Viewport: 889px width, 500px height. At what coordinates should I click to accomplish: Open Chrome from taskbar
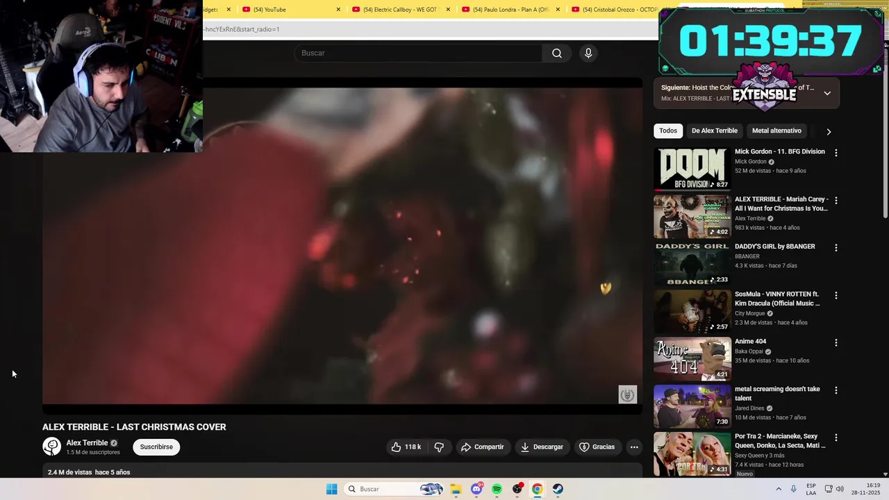point(537,489)
